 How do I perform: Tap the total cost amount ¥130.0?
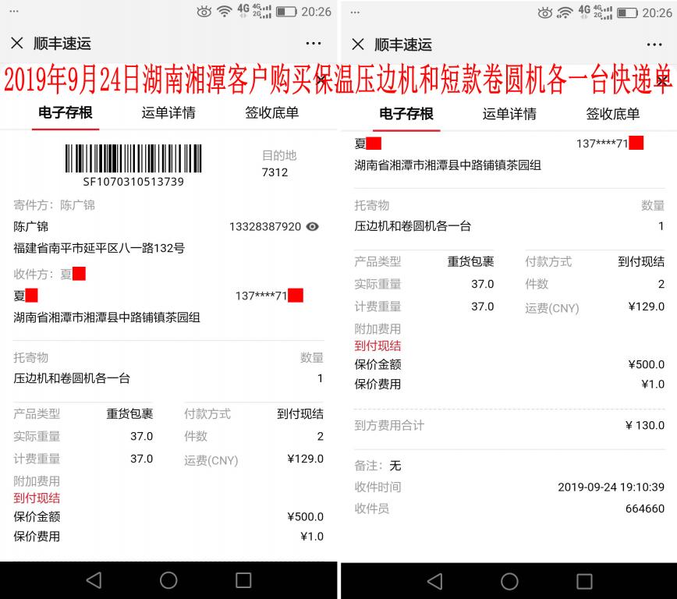647,425
